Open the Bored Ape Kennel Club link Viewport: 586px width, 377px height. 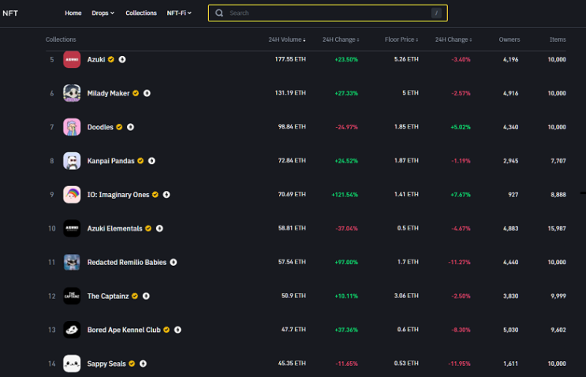point(124,330)
